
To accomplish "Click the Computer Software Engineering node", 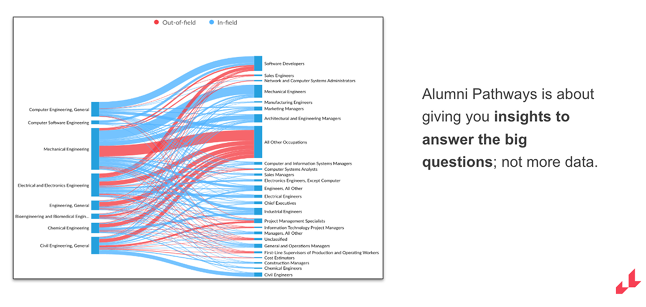I will tap(95, 123).
